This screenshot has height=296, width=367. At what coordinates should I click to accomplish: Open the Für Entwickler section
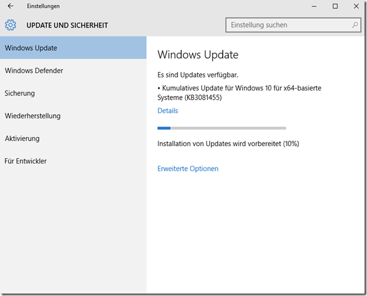click(x=73, y=161)
